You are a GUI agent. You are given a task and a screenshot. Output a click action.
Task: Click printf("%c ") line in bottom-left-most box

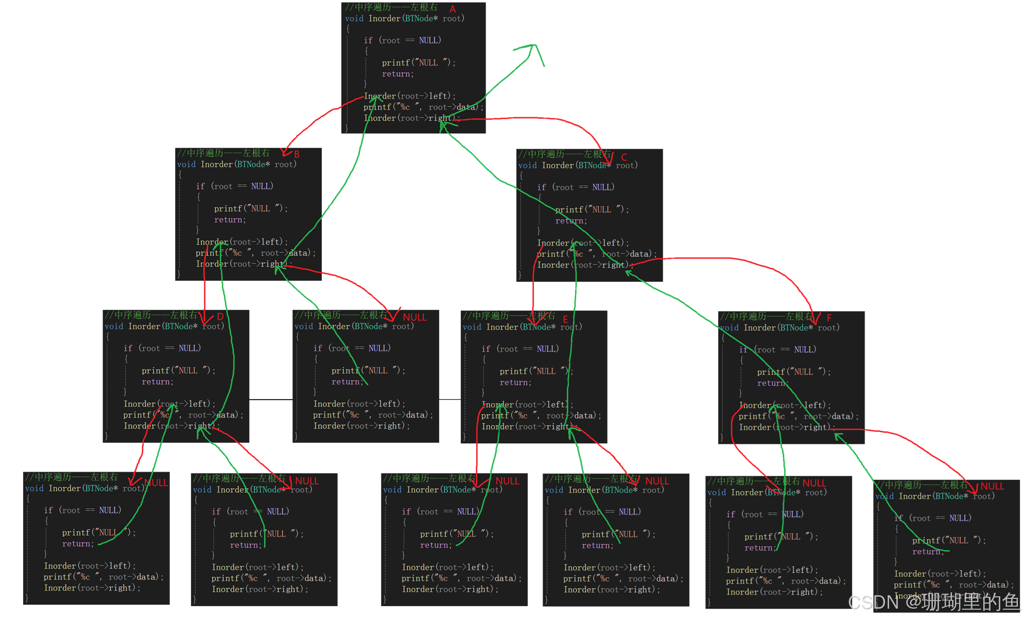[x=103, y=577]
